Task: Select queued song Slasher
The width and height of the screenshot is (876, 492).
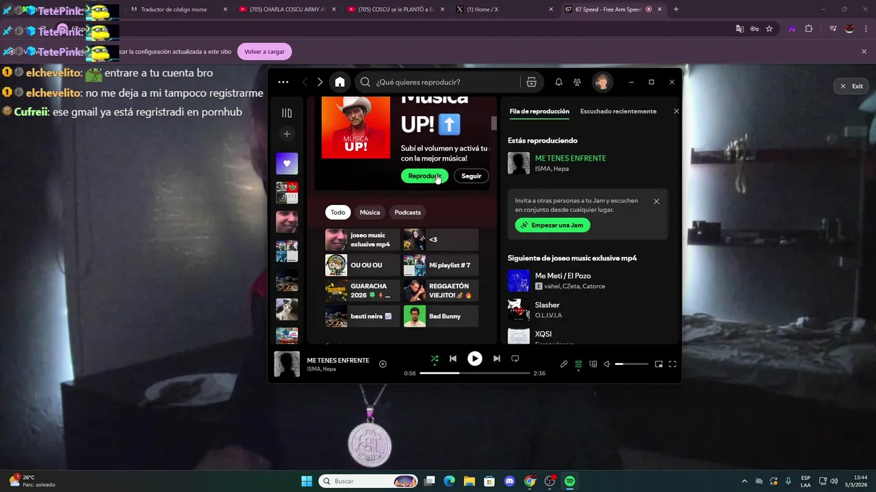Action: 589,310
